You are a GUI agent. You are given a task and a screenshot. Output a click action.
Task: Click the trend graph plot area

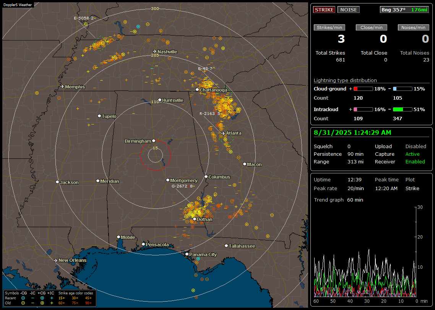(365, 252)
